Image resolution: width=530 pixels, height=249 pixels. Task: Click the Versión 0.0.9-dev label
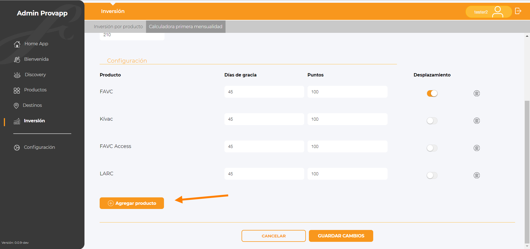point(15,243)
